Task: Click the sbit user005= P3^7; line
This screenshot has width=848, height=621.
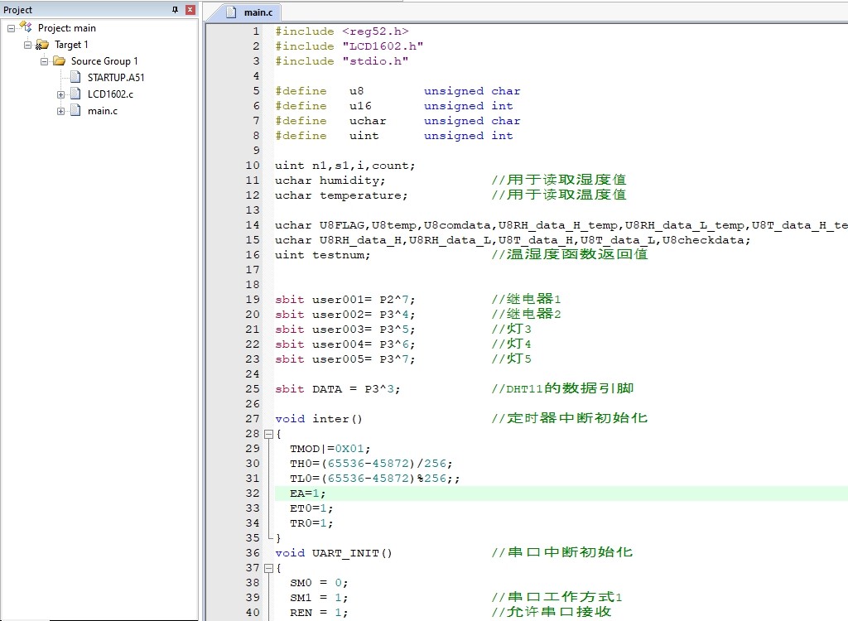Action: (345, 359)
